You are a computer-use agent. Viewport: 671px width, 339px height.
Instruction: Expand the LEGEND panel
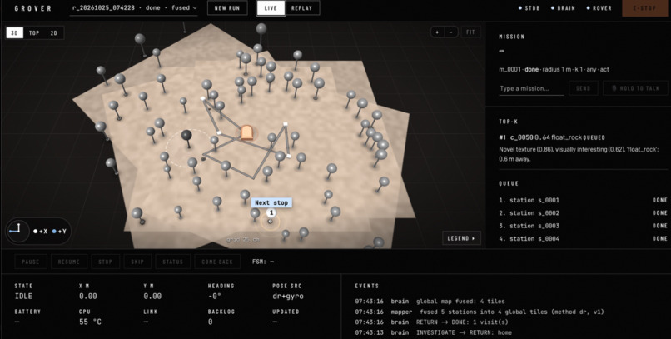[x=461, y=238]
